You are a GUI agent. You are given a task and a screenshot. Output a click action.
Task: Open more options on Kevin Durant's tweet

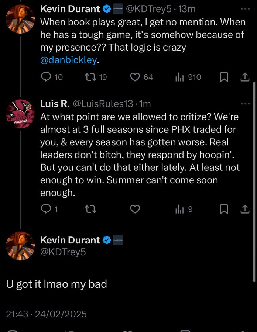pos(245,8)
